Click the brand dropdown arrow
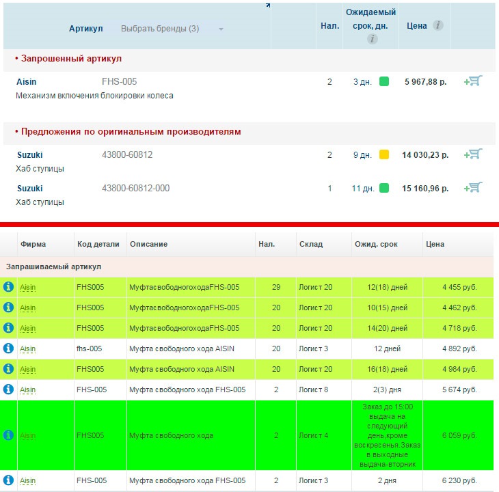 pos(221,29)
